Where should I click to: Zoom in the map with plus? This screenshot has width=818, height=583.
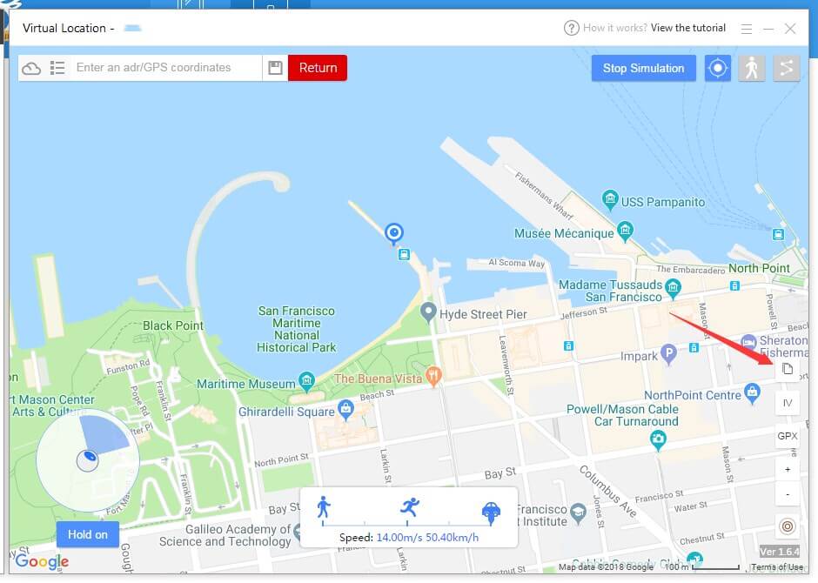788,469
